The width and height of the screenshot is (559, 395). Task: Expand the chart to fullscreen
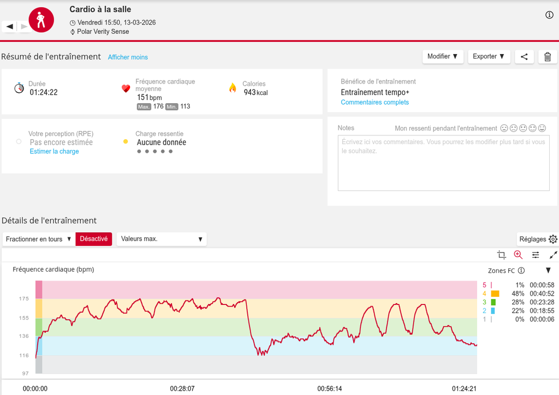pos(553,255)
